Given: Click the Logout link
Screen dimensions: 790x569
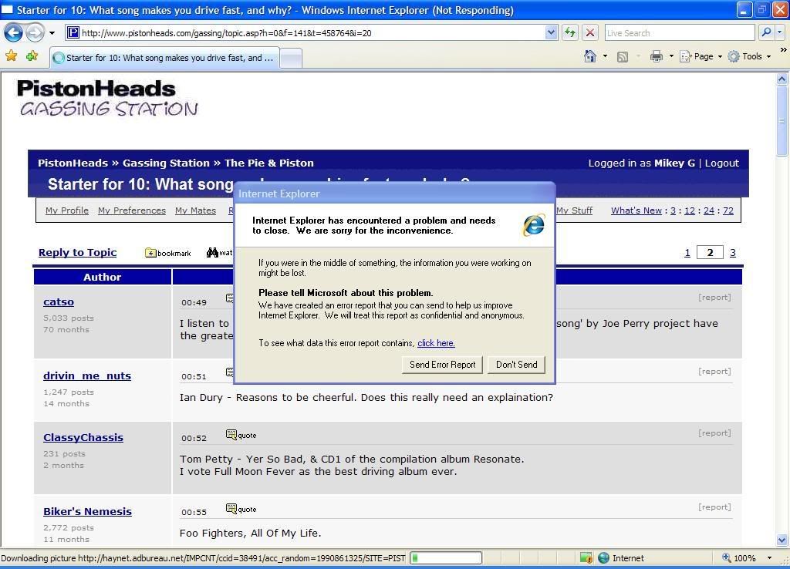Looking at the screenshot, I should pos(722,163).
